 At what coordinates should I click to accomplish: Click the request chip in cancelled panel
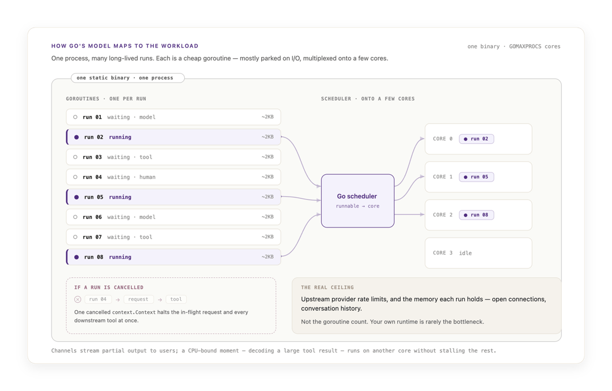point(138,299)
